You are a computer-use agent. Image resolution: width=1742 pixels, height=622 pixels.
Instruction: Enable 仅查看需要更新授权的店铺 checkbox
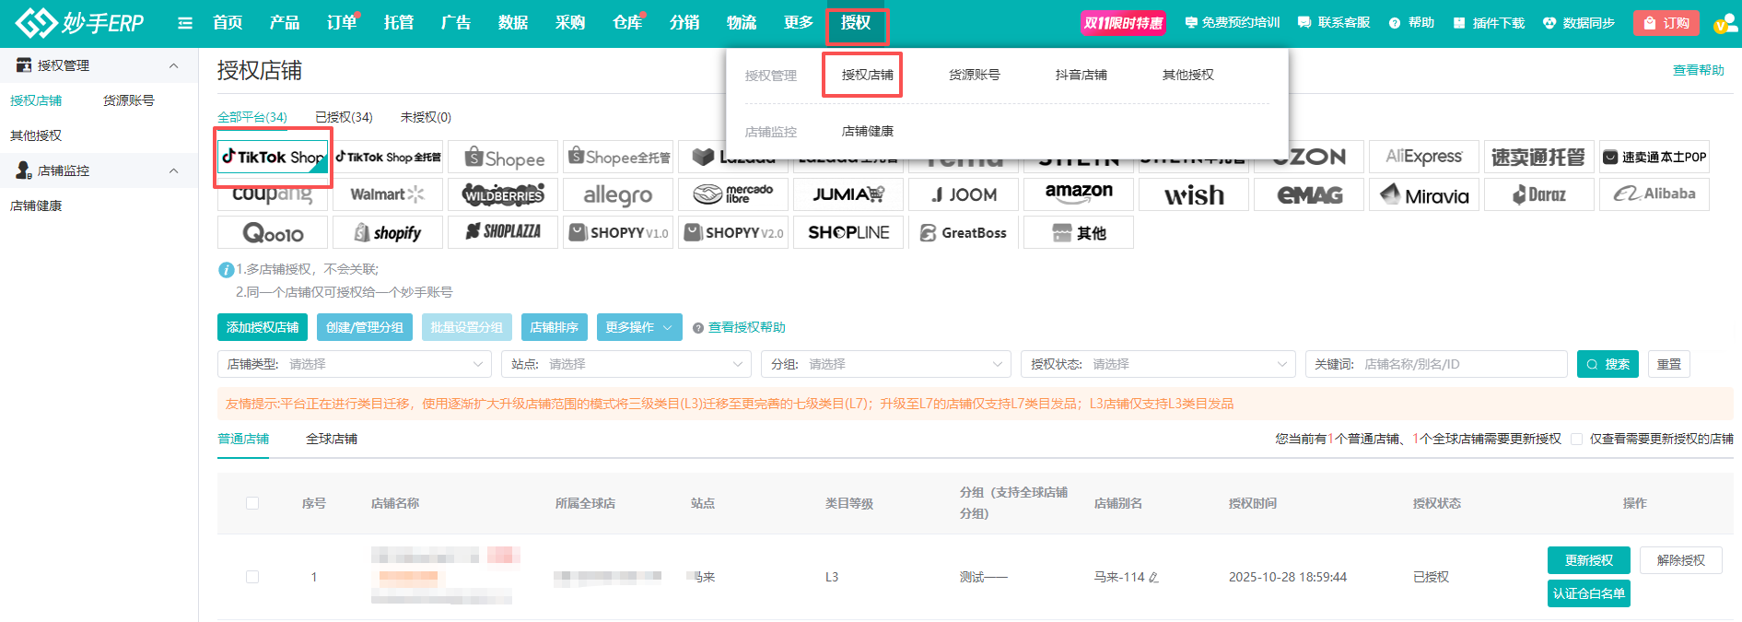click(x=1577, y=439)
